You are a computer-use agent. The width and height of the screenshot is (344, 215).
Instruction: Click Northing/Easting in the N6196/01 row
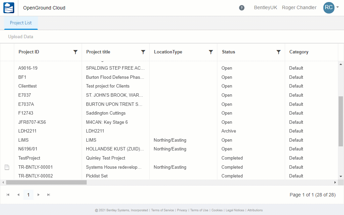(170, 149)
